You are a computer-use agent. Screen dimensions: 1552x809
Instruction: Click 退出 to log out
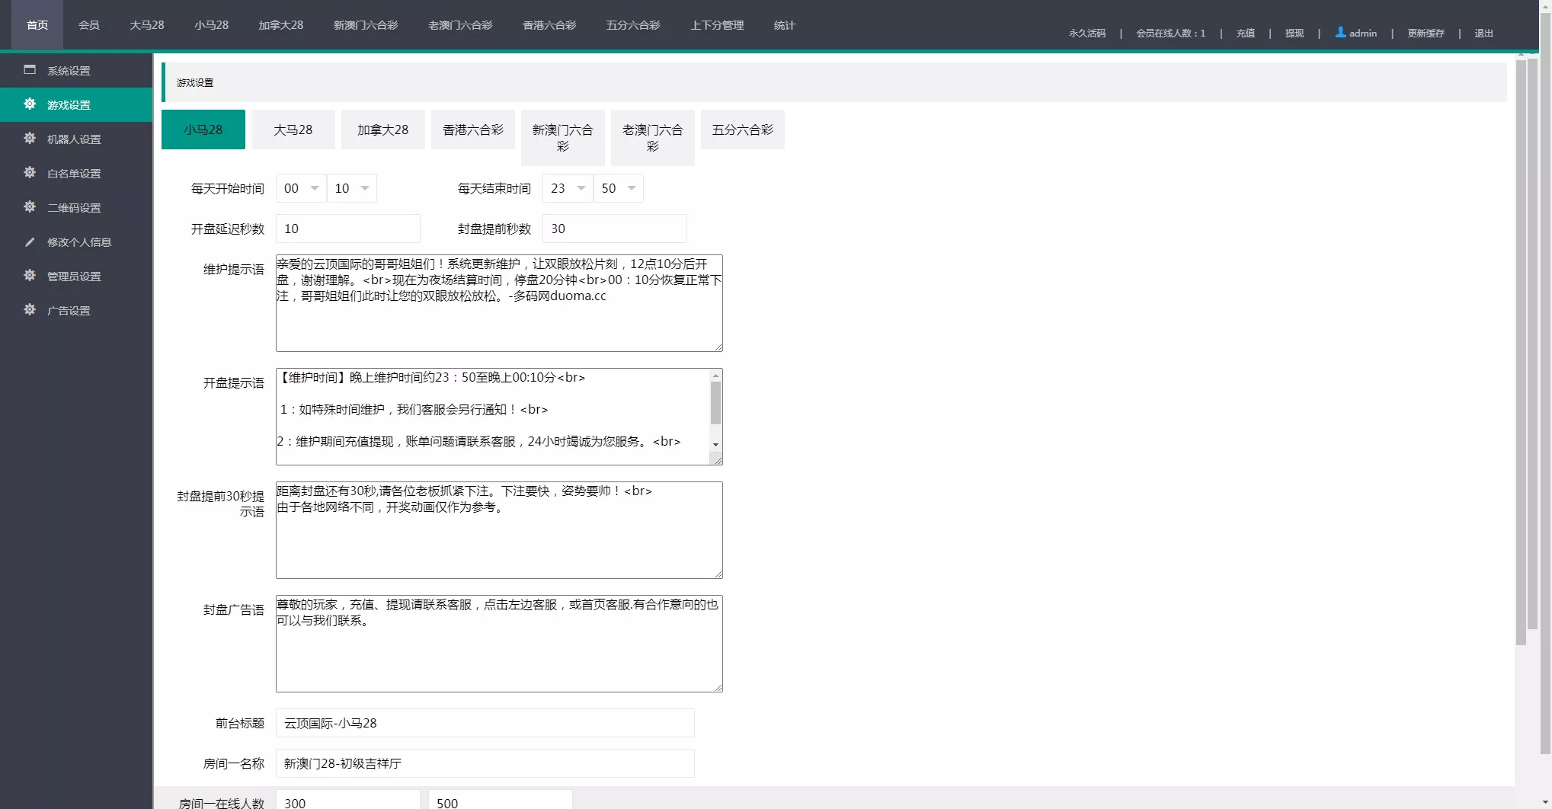click(x=1483, y=33)
